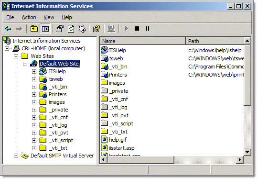
Task: Click the Printers icon in list pane
Action: [x=105, y=75]
